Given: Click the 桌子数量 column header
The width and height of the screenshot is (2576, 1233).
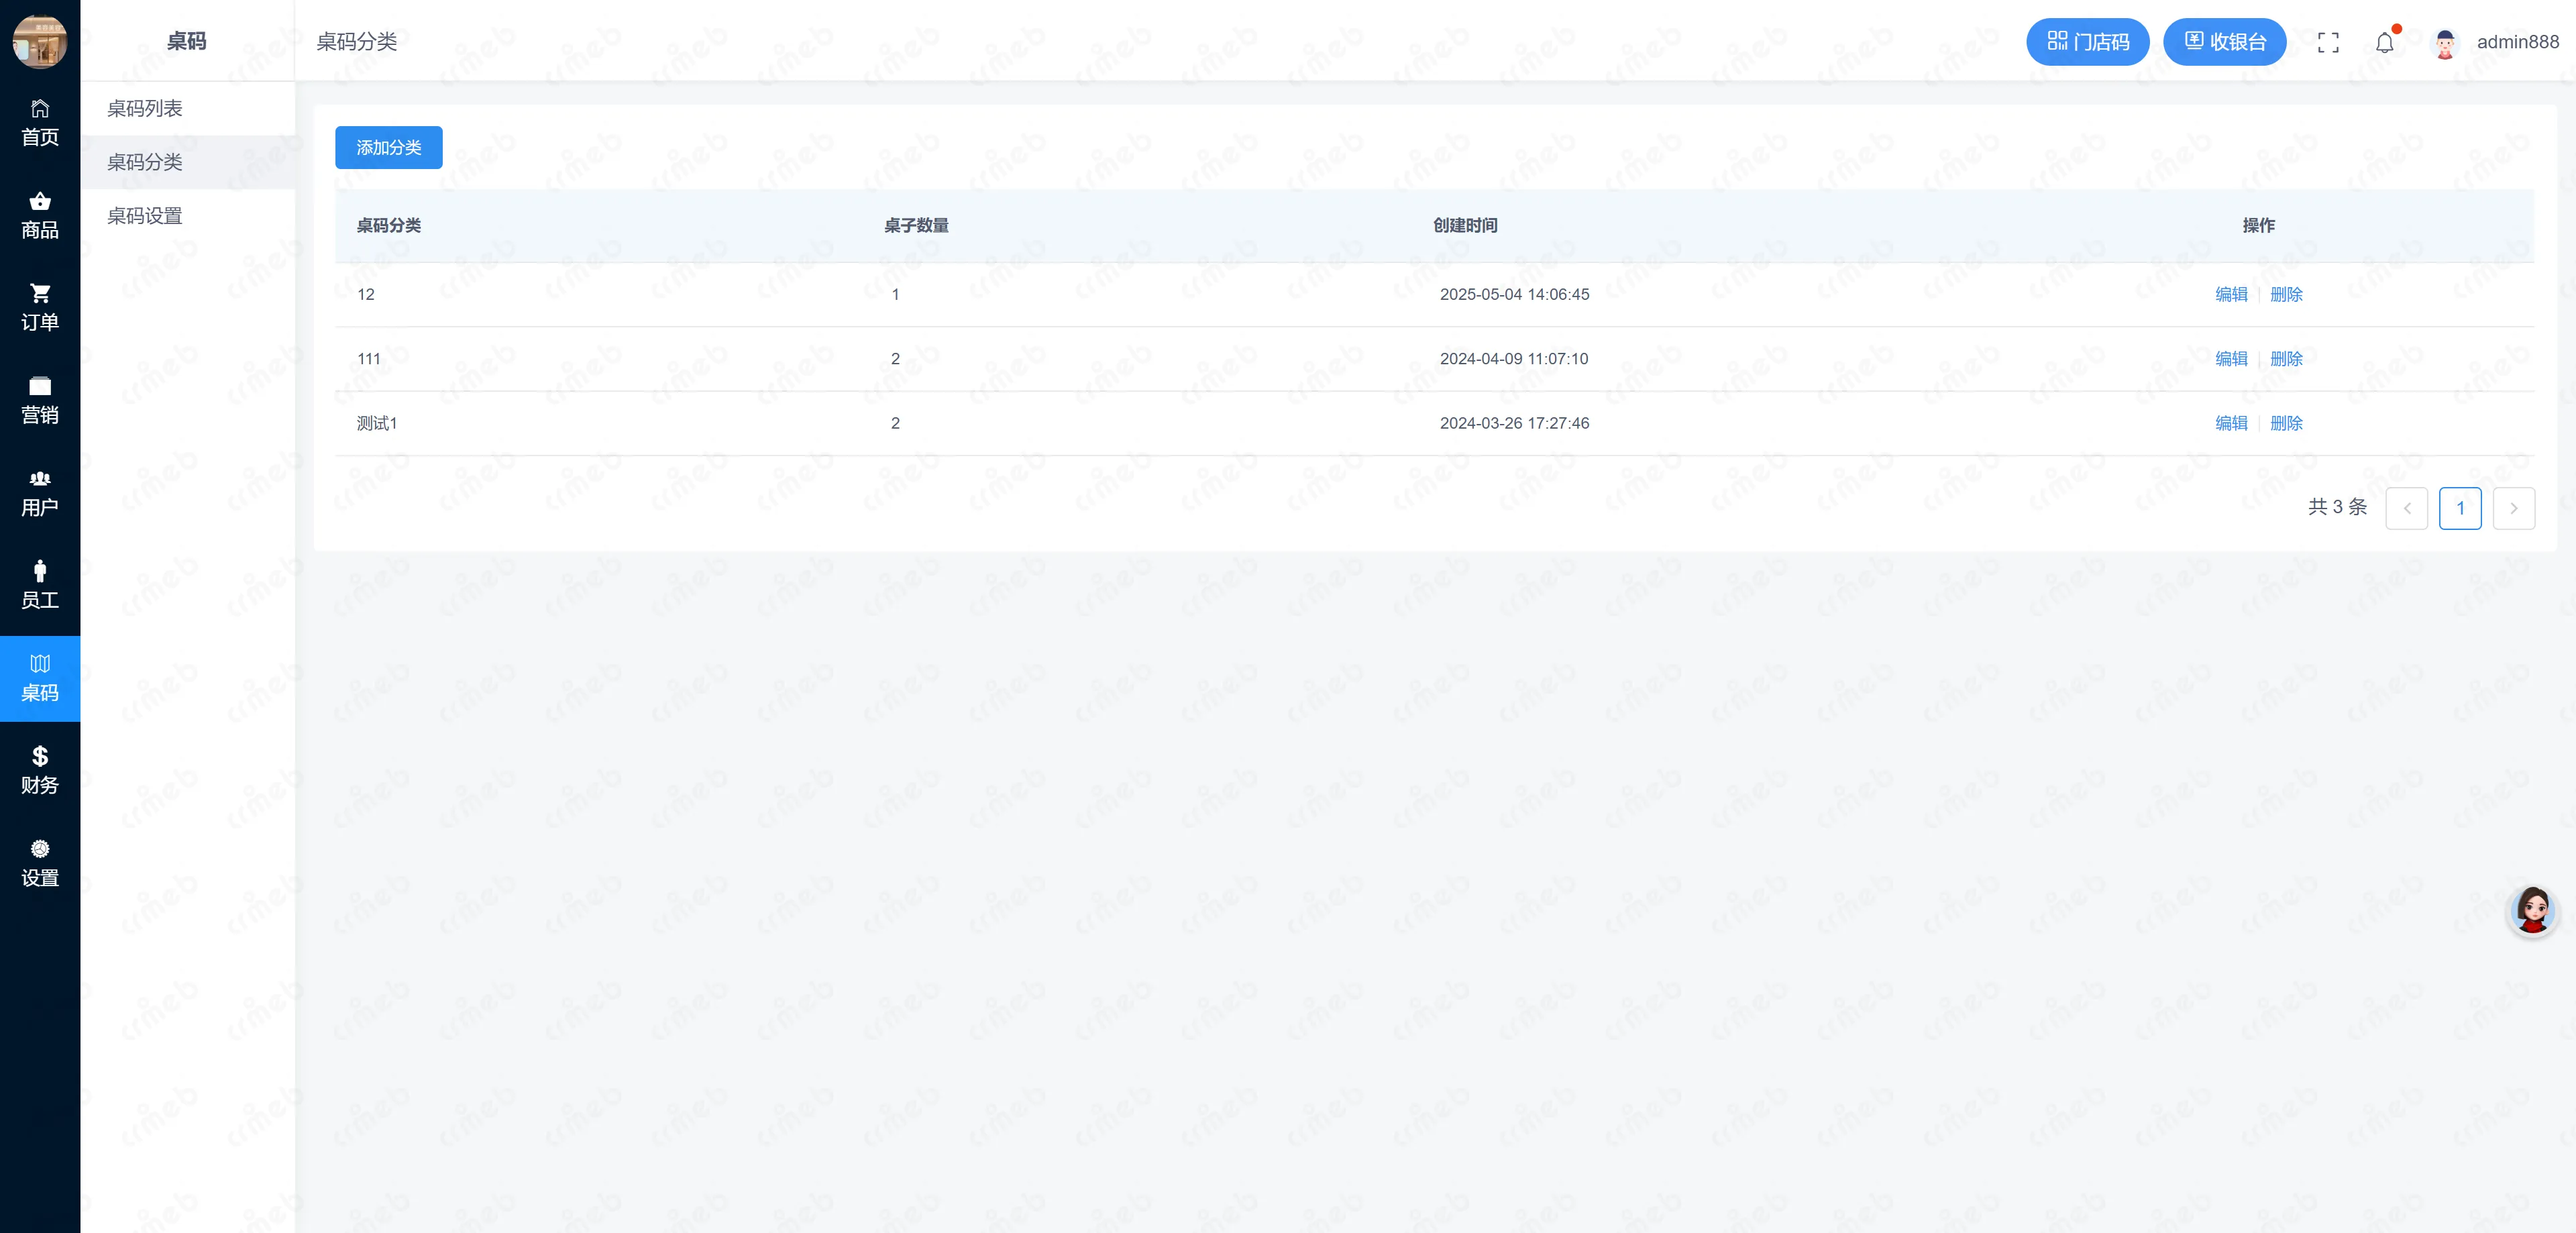Looking at the screenshot, I should tap(916, 226).
